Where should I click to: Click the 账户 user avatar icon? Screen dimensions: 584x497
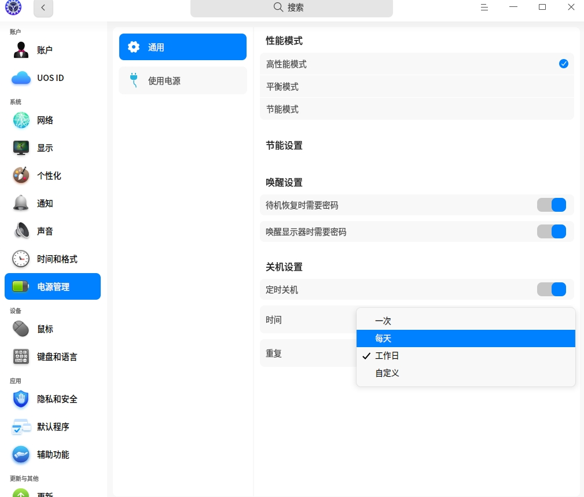[21, 50]
